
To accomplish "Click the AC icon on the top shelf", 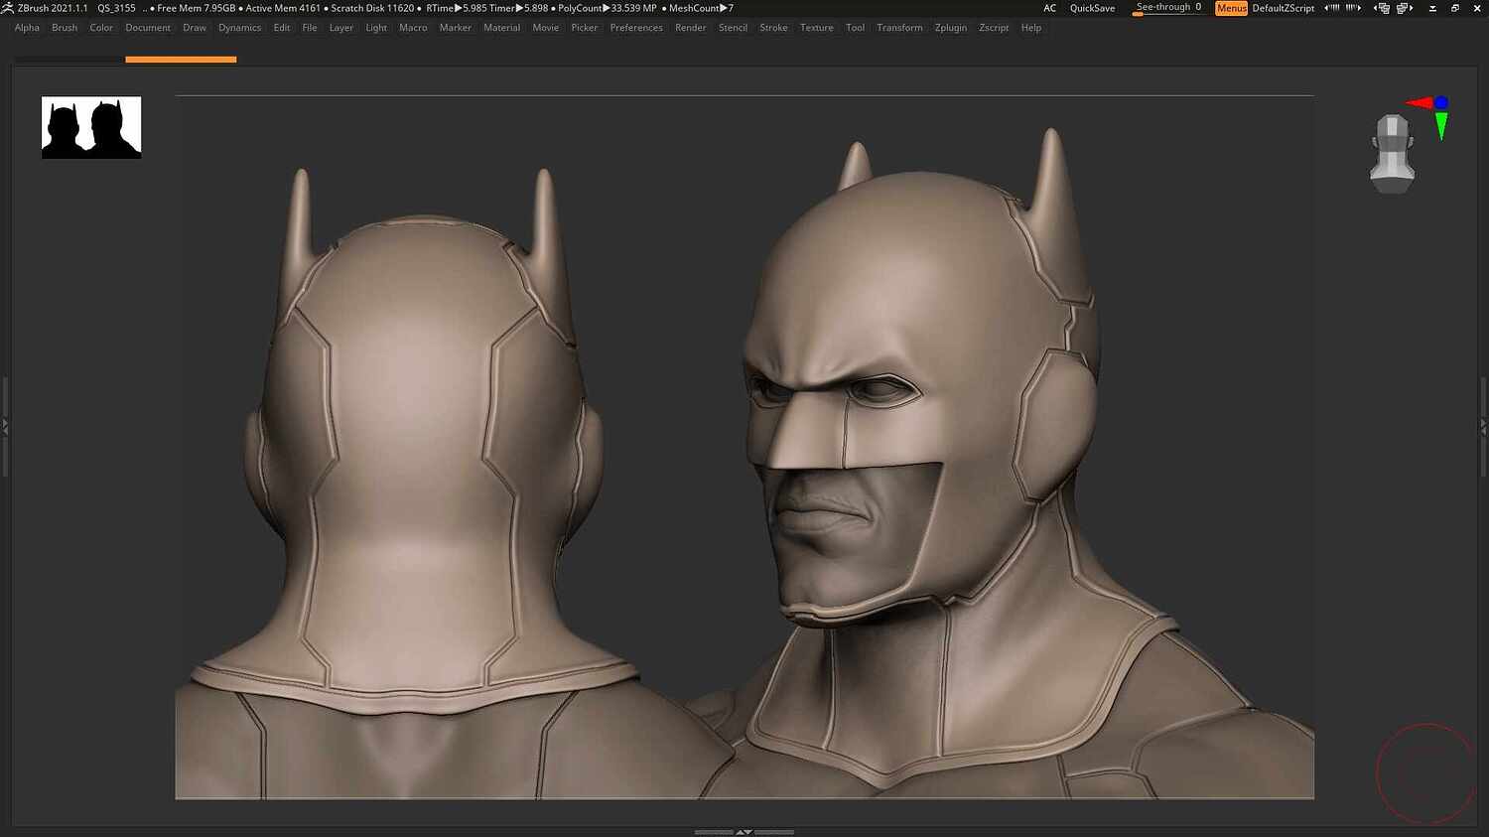I will point(1049,8).
